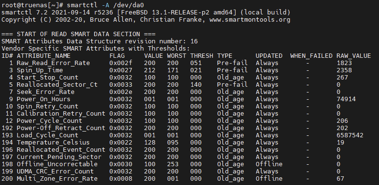
Task: Select the Power_On_Hours raw value 74914
Action: coord(346,99)
